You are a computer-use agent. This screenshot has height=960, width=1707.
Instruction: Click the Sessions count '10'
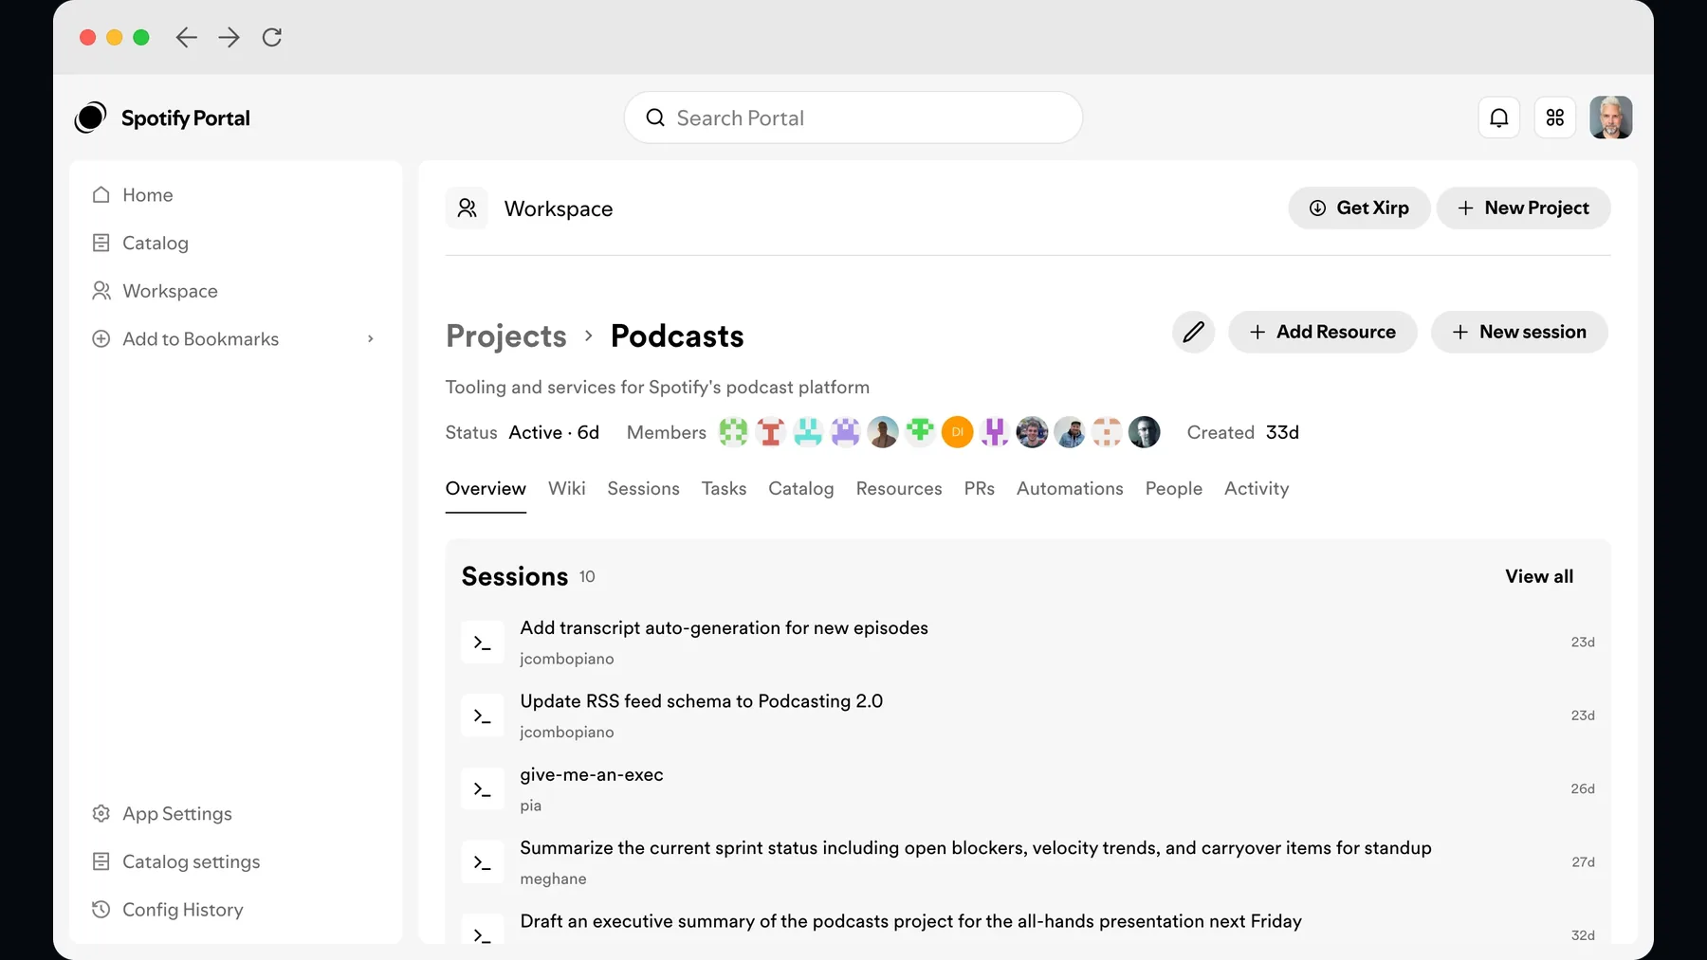587,577
